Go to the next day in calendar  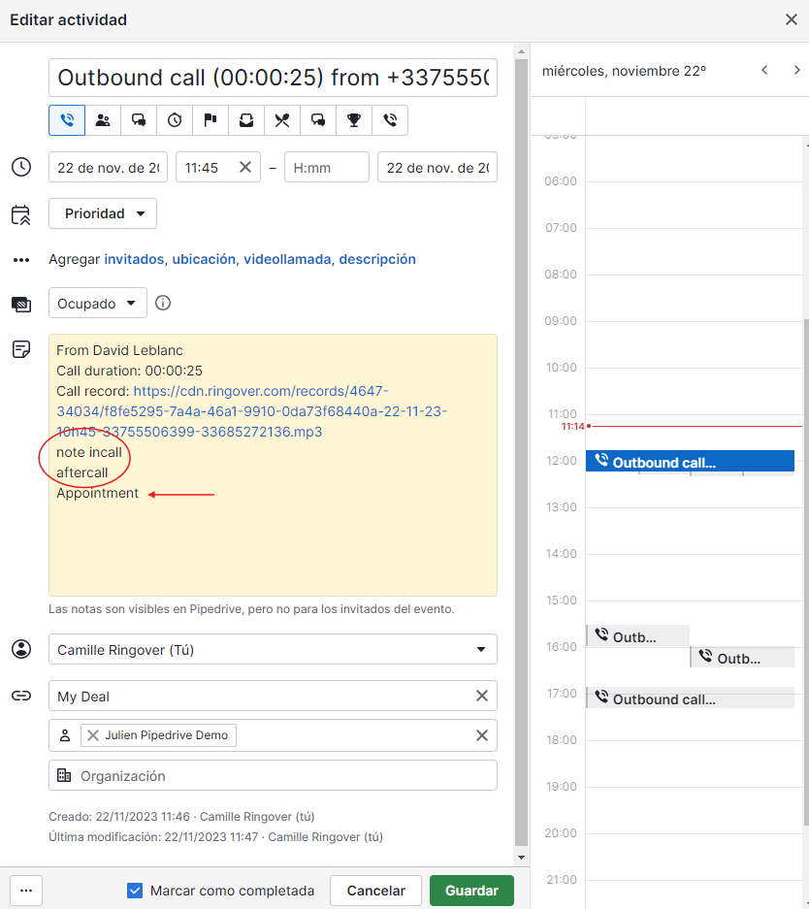click(x=796, y=70)
